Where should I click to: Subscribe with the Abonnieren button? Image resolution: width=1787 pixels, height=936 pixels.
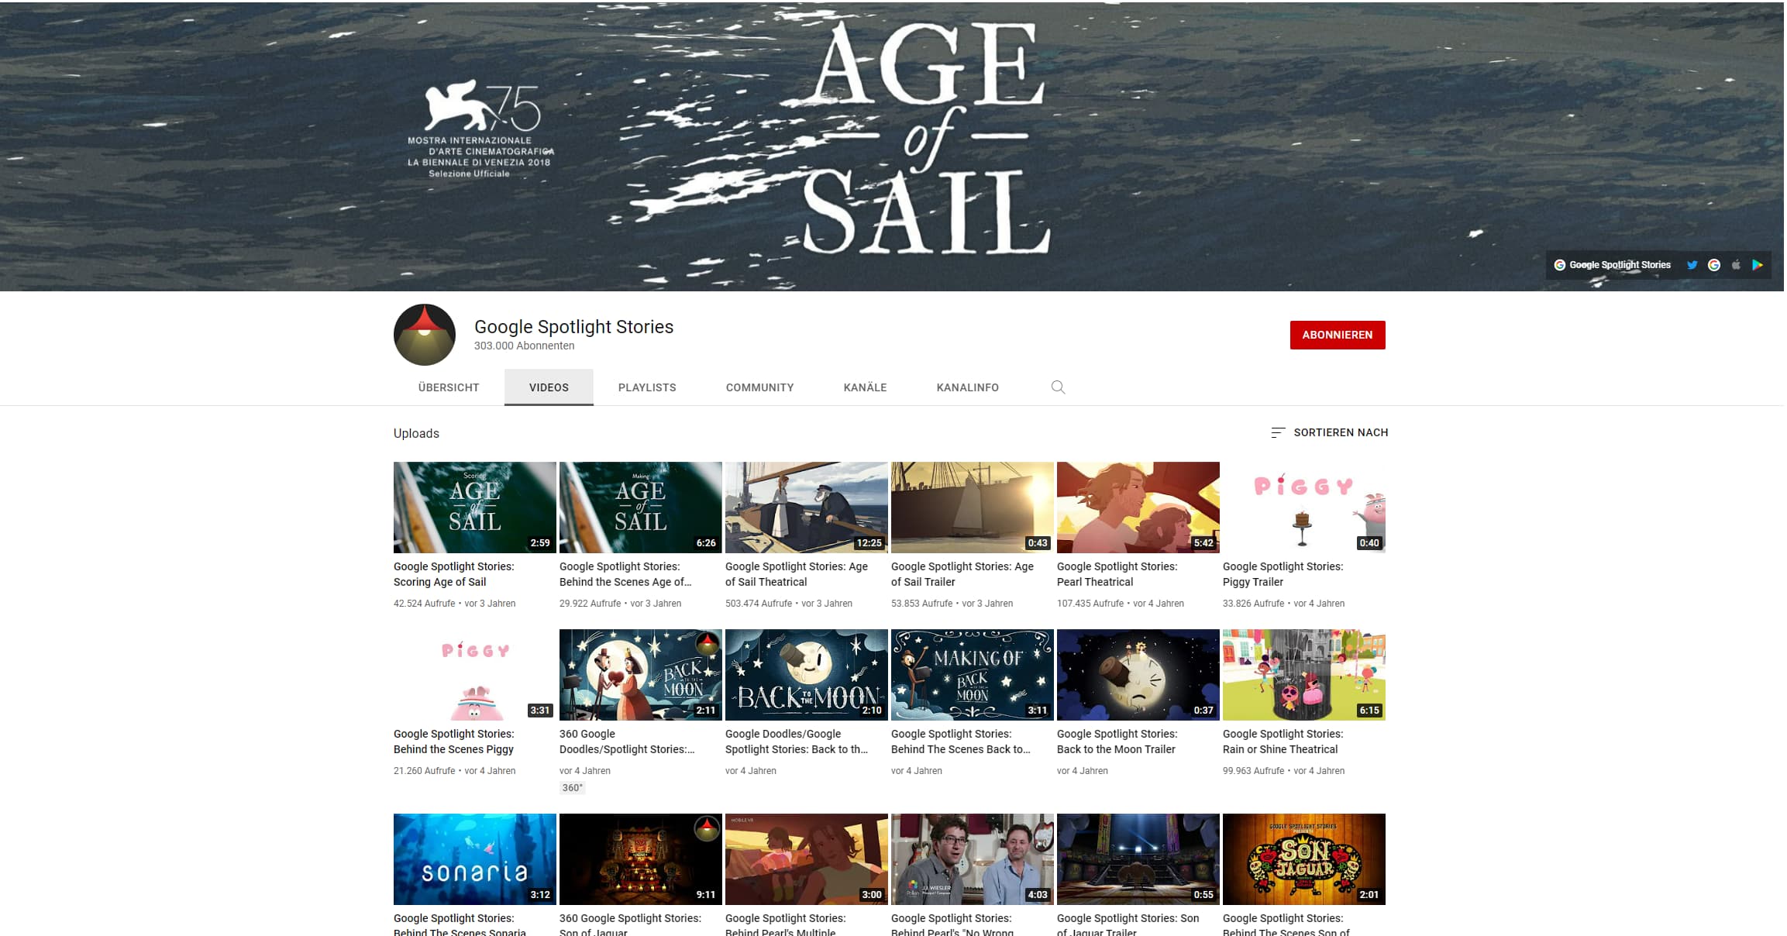click(x=1338, y=335)
